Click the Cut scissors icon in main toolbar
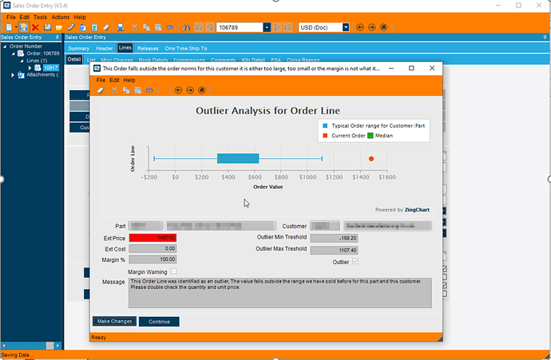The height and width of the screenshot is (360, 551). tap(135, 27)
